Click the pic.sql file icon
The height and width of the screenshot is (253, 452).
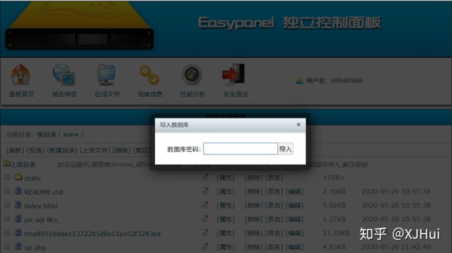pos(18,218)
